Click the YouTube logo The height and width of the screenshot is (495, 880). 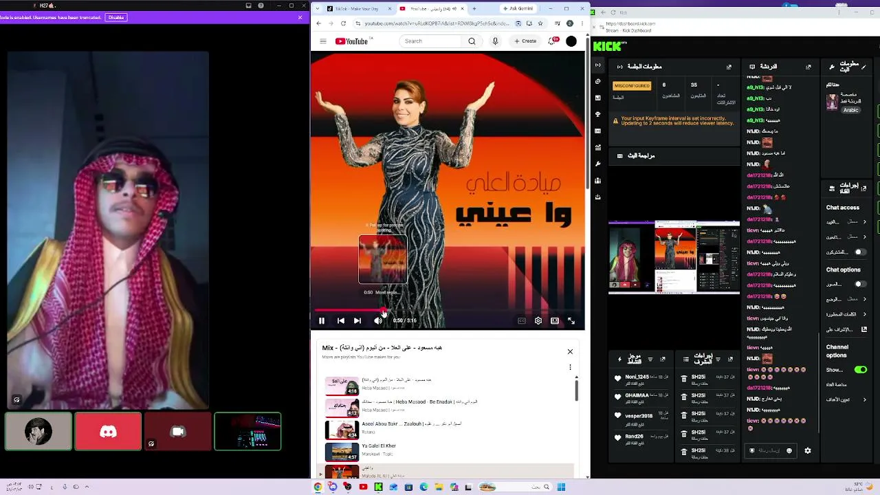pyautogui.click(x=351, y=41)
